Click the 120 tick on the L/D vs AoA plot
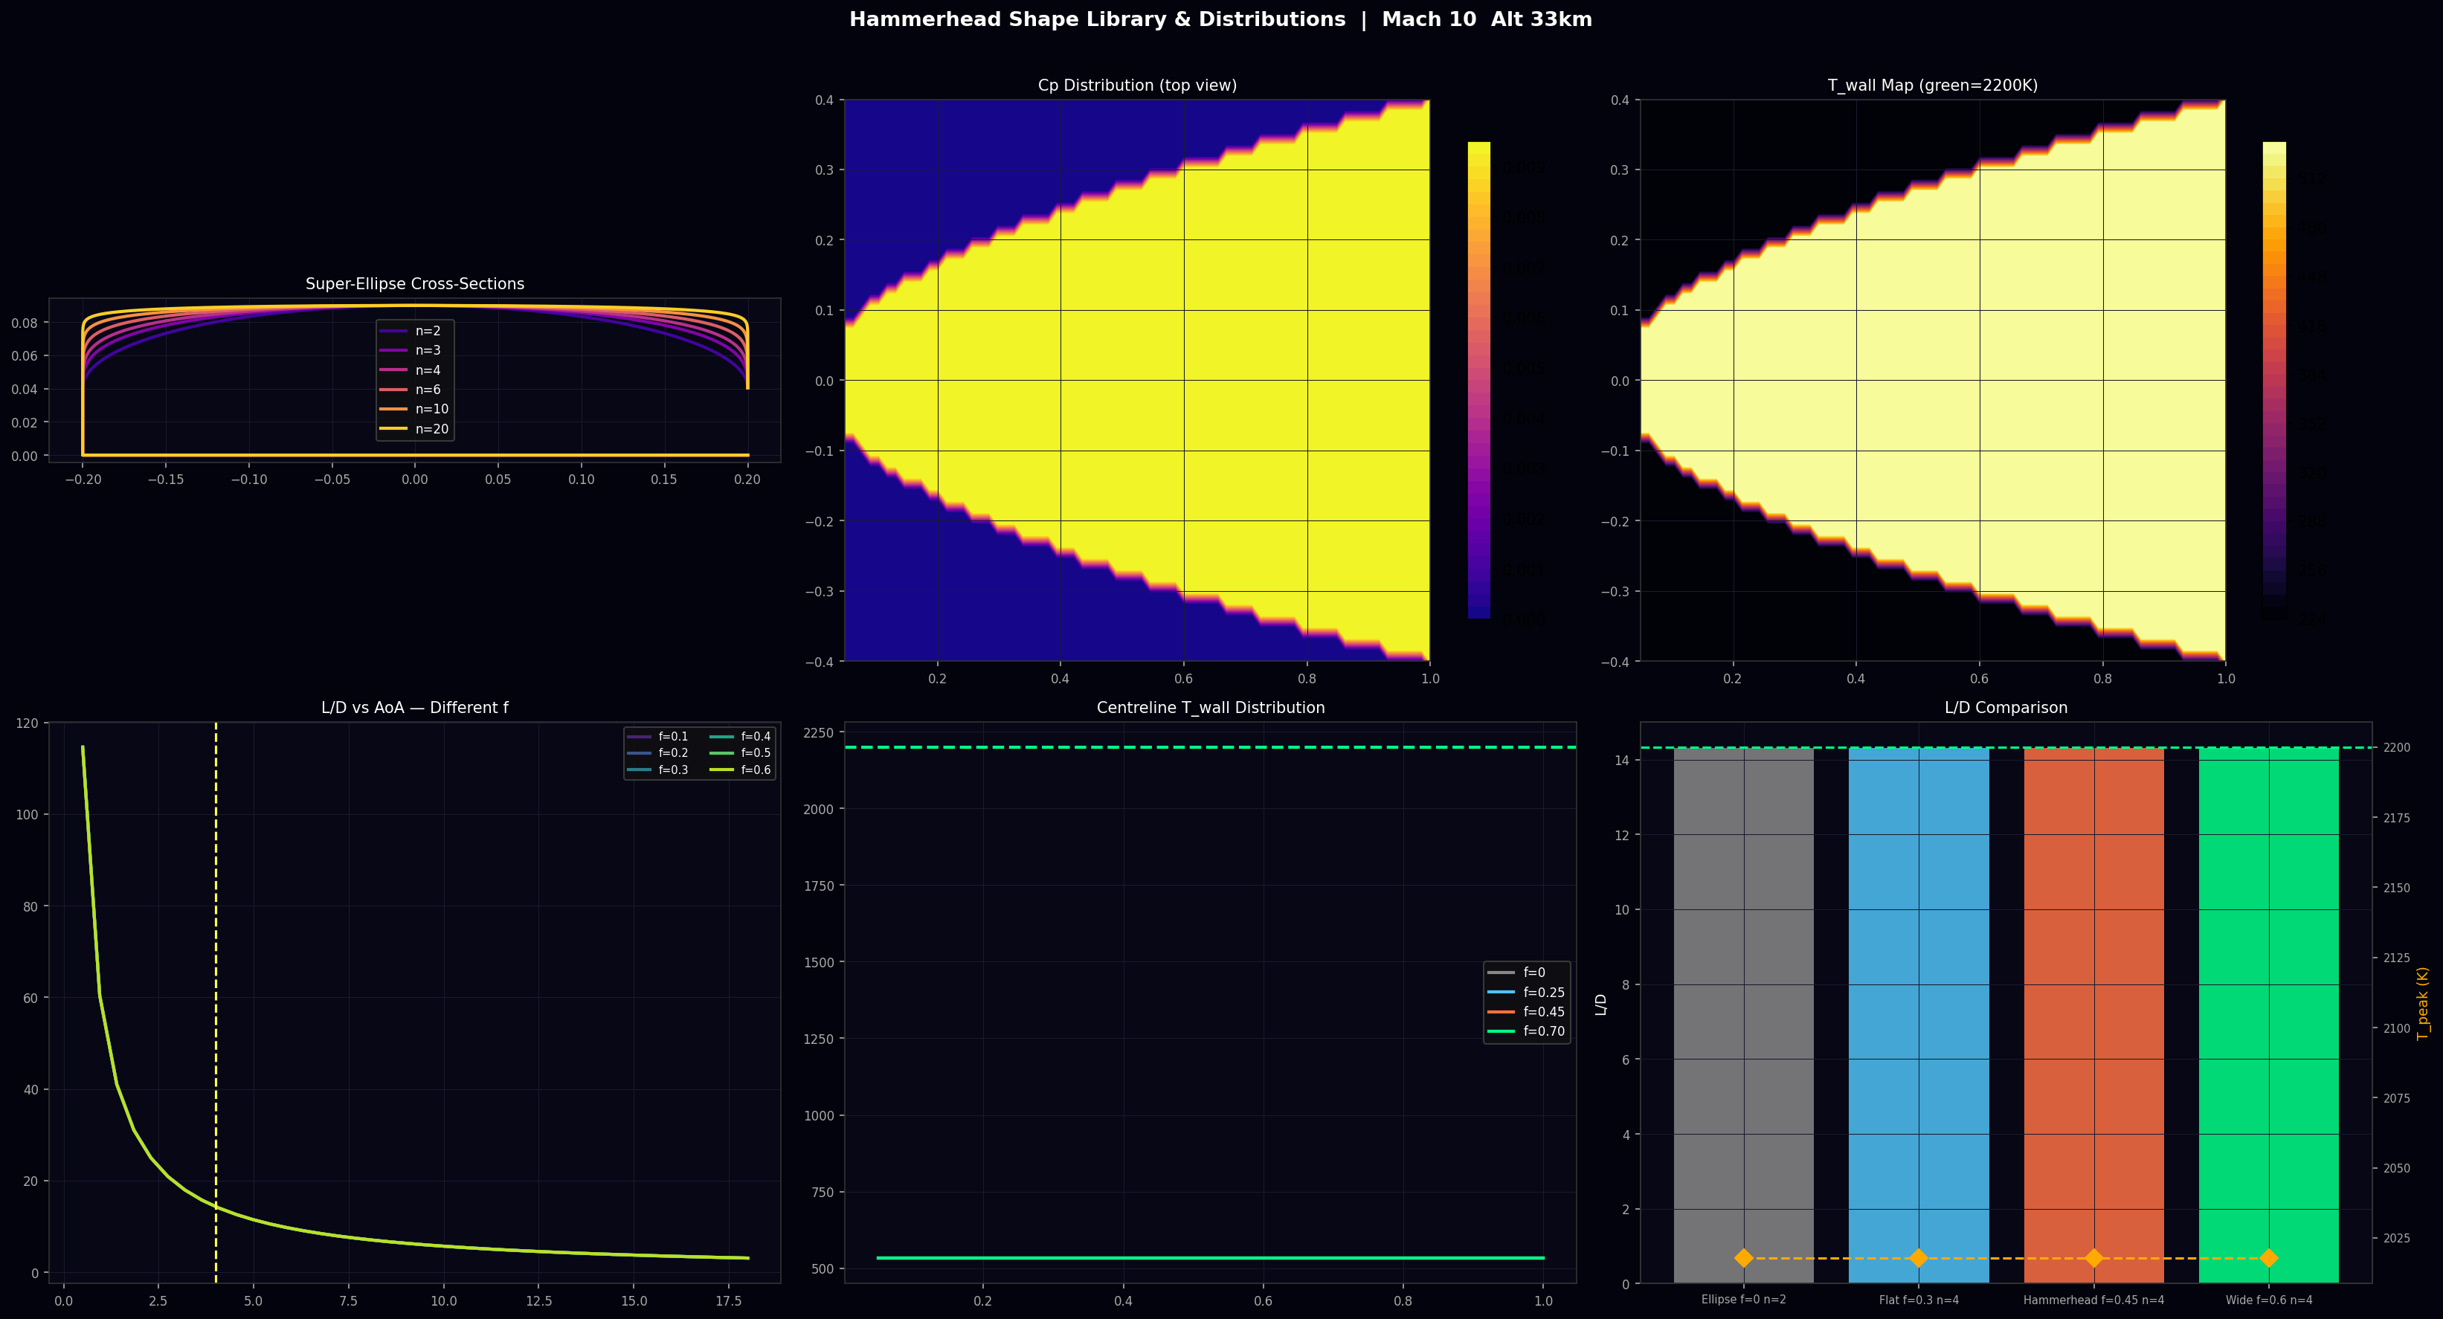 pos(28,723)
